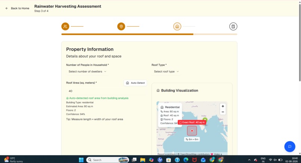Select the house step icon in stepper

pos(177,26)
